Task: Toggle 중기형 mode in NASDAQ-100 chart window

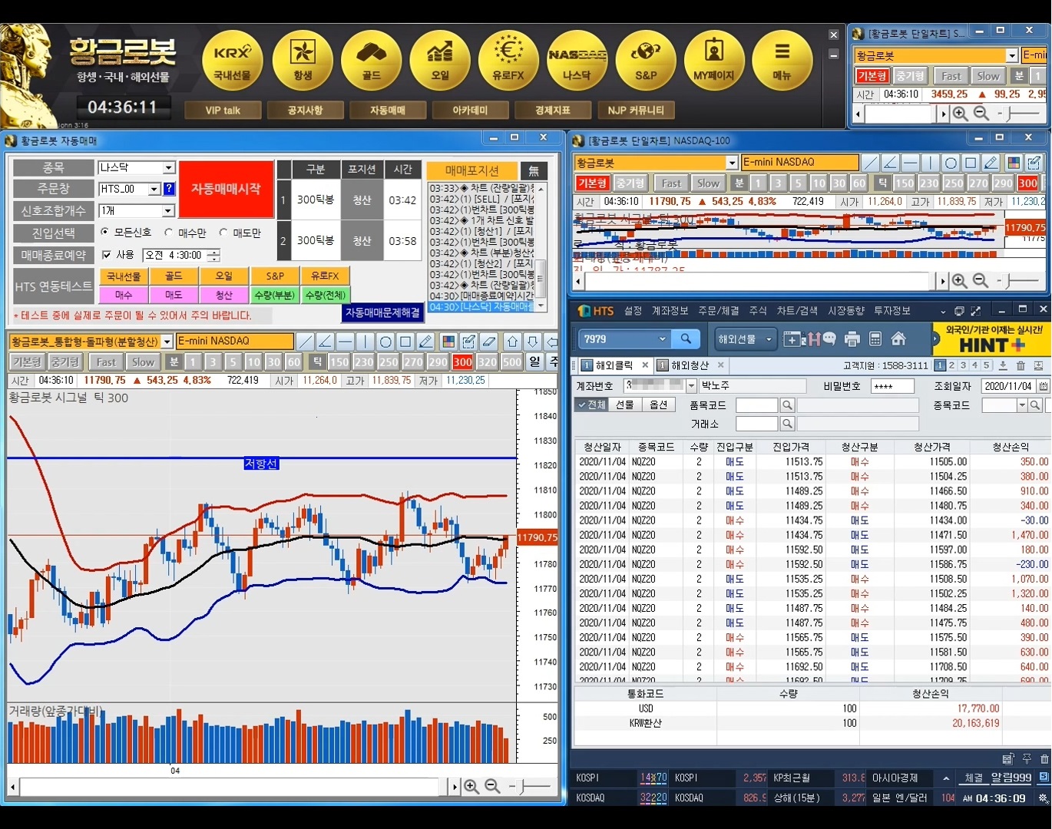Action: coord(630,183)
